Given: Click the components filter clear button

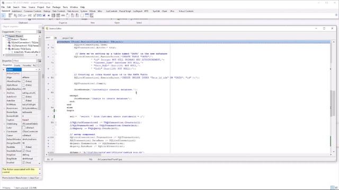Looking at the screenshot, I should [40, 32].
